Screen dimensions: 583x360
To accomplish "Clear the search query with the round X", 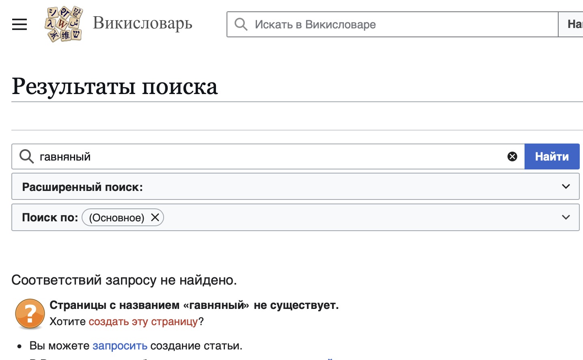I will click(x=512, y=156).
